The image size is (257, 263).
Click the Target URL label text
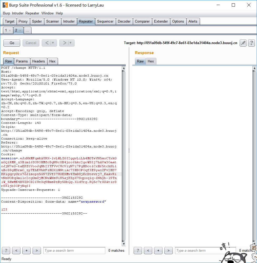point(181,43)
